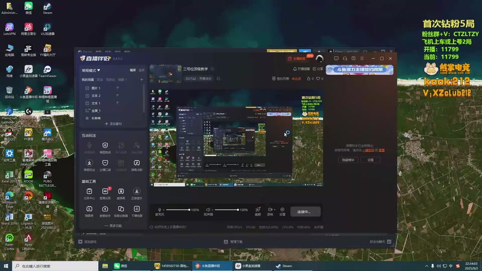Select the 文本 2 source row
This screenshot has height=271, width=482.
point(112,96)
